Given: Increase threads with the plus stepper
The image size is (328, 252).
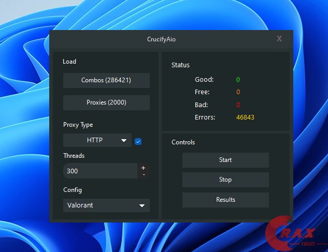Looking at the screenshot, I should point(144,168).
